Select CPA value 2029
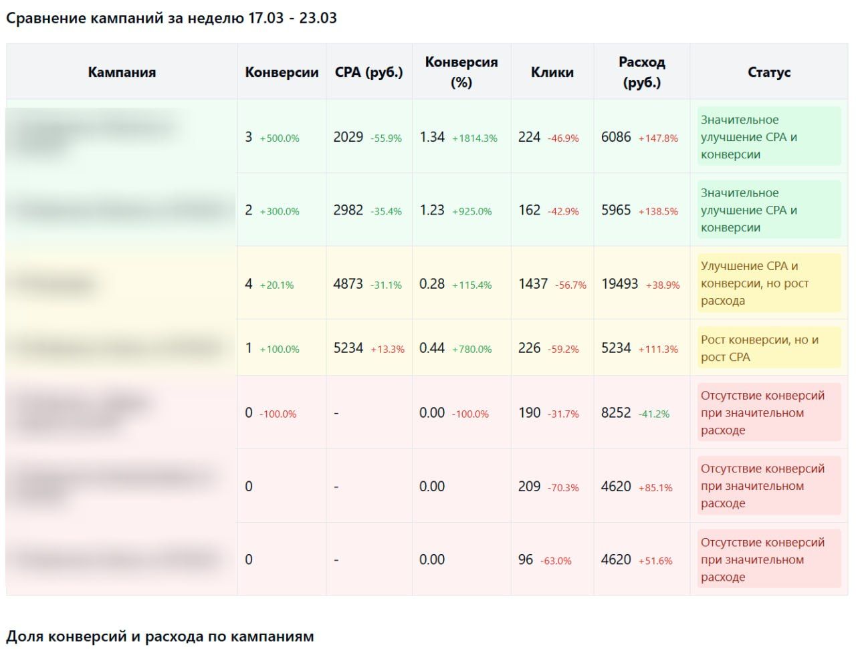This screenshot has height=649, width=856. click(x=348, y=137)
